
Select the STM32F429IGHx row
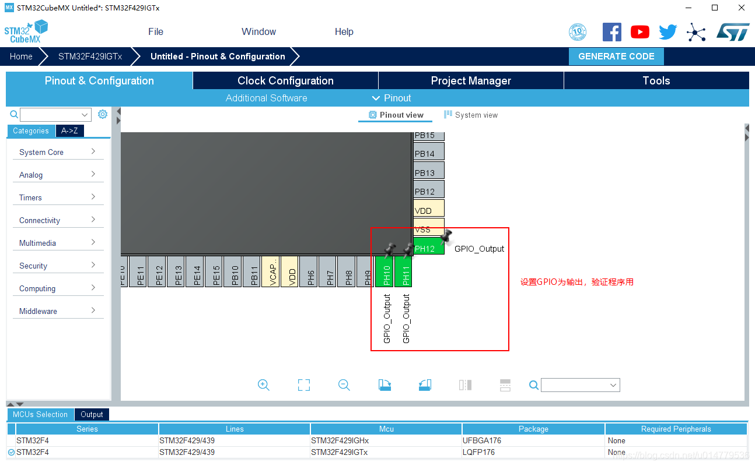[377, 440]
